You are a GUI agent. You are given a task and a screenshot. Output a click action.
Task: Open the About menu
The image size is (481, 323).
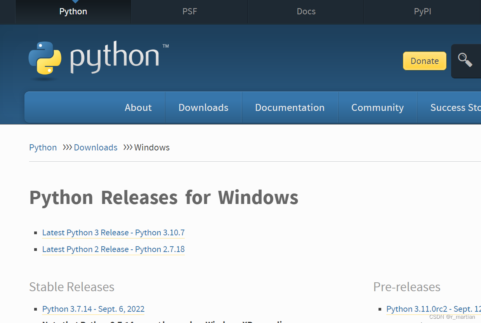tap(138, 107)
